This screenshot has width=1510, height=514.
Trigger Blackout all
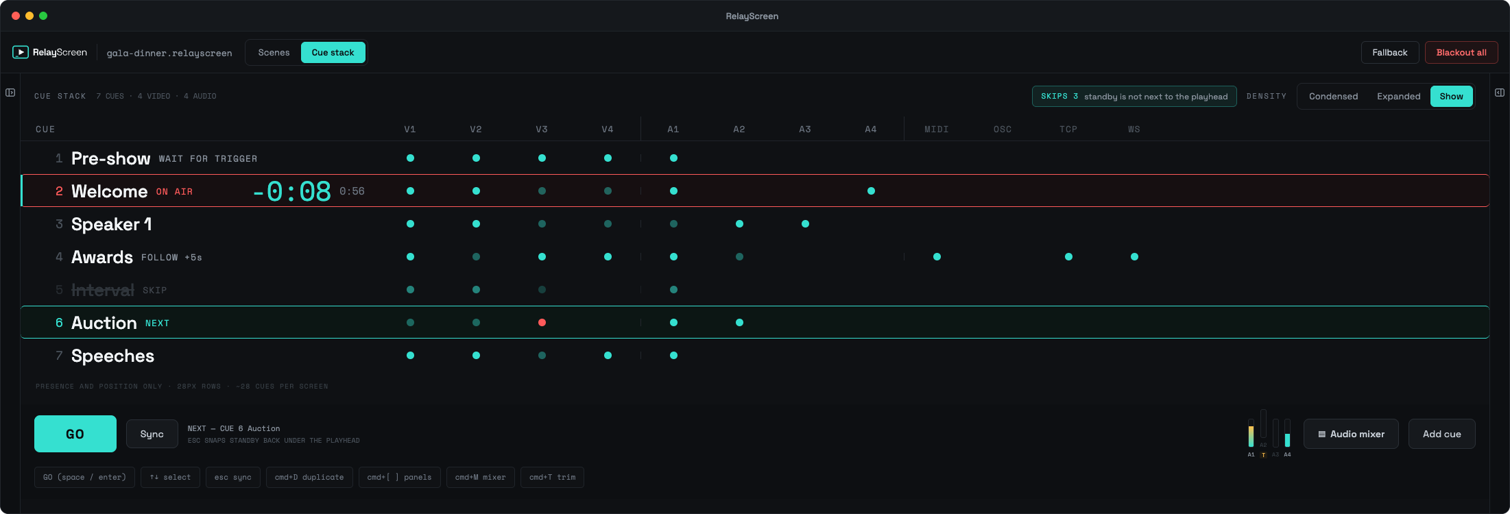pos(1461,53)
